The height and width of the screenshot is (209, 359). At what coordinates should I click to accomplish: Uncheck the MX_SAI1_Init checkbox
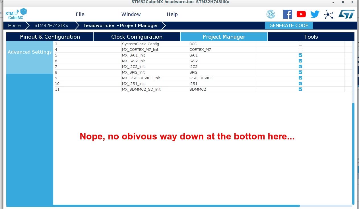pos(300,55)
